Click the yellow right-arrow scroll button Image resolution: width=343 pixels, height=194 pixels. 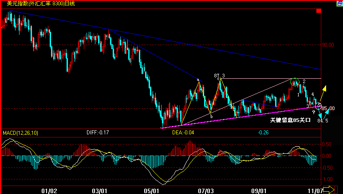pos(329,190)
